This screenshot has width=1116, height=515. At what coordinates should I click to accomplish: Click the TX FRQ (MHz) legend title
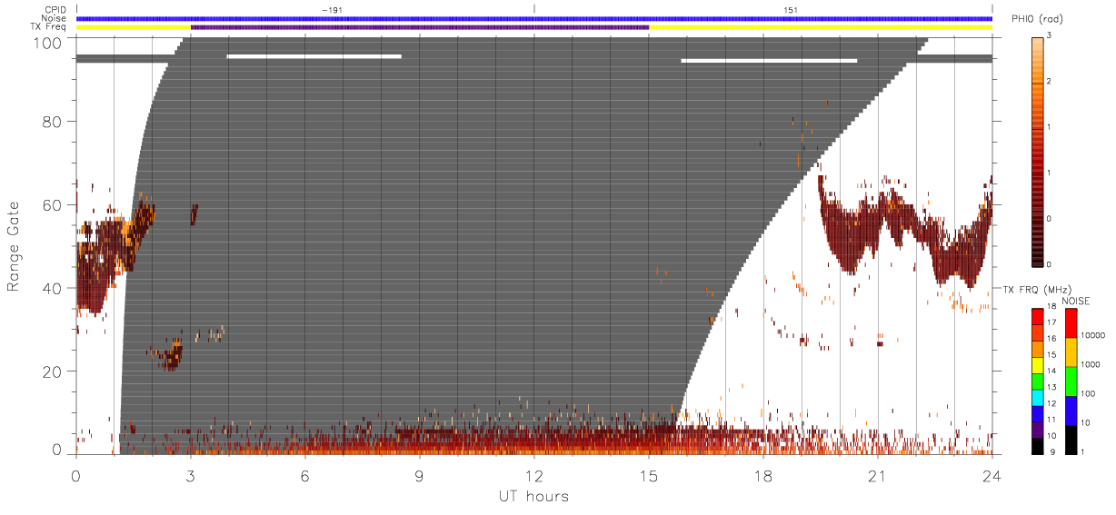(1036, 289)
